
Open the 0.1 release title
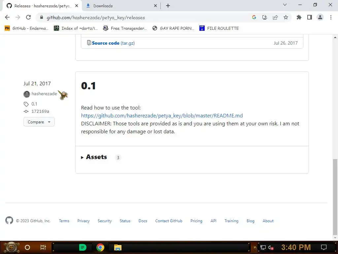(88, 86)
